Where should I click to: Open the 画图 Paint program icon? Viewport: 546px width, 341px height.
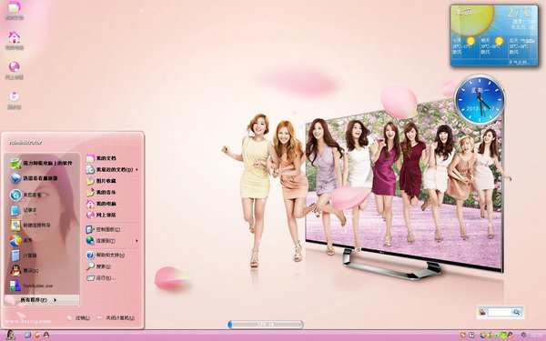pyautogui.click(x=15, y=240)
